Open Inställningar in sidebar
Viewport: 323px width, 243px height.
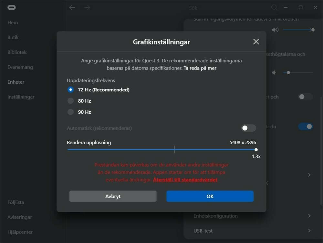[21, 97]
